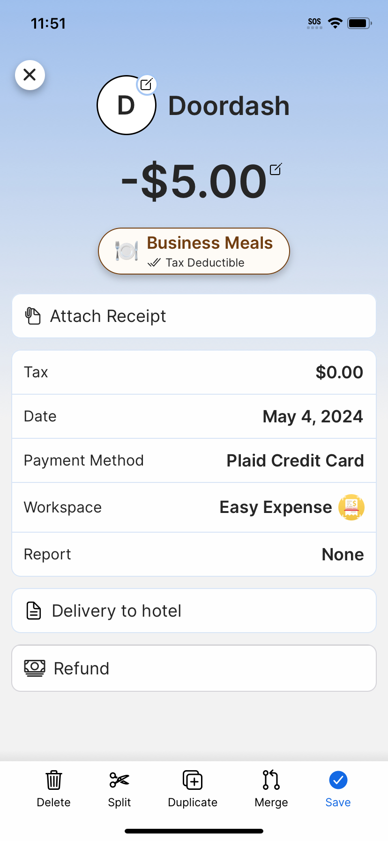The width and height of the screenshot is (388, 841).
Task: Open the Business Meals category selector
Action: click(x=194, y=251)
